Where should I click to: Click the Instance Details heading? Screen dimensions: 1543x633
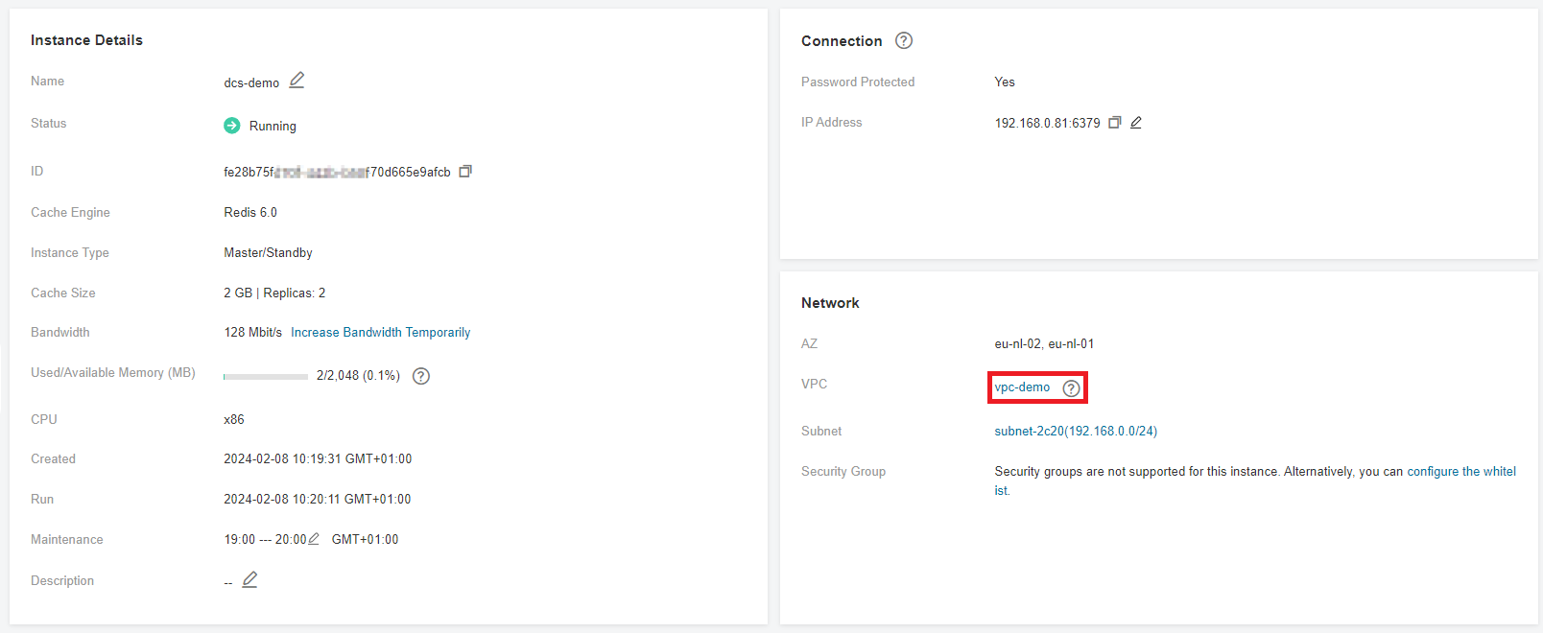coord(86,40)
